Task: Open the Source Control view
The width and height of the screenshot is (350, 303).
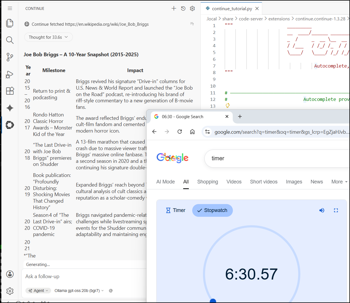Action: click(10, 57)
